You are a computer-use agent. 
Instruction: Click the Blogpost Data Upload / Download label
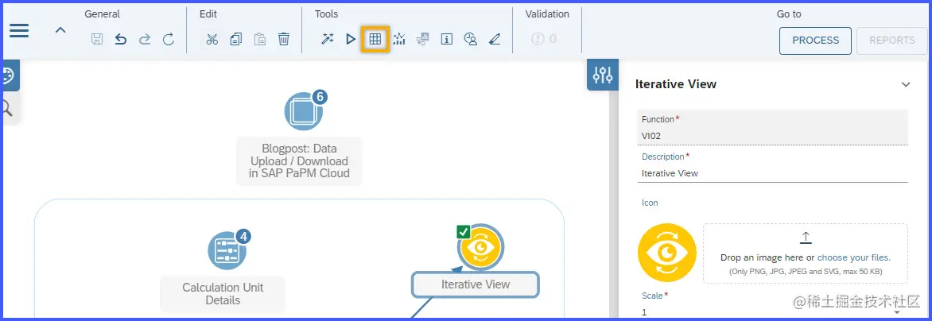click(299, 160)
